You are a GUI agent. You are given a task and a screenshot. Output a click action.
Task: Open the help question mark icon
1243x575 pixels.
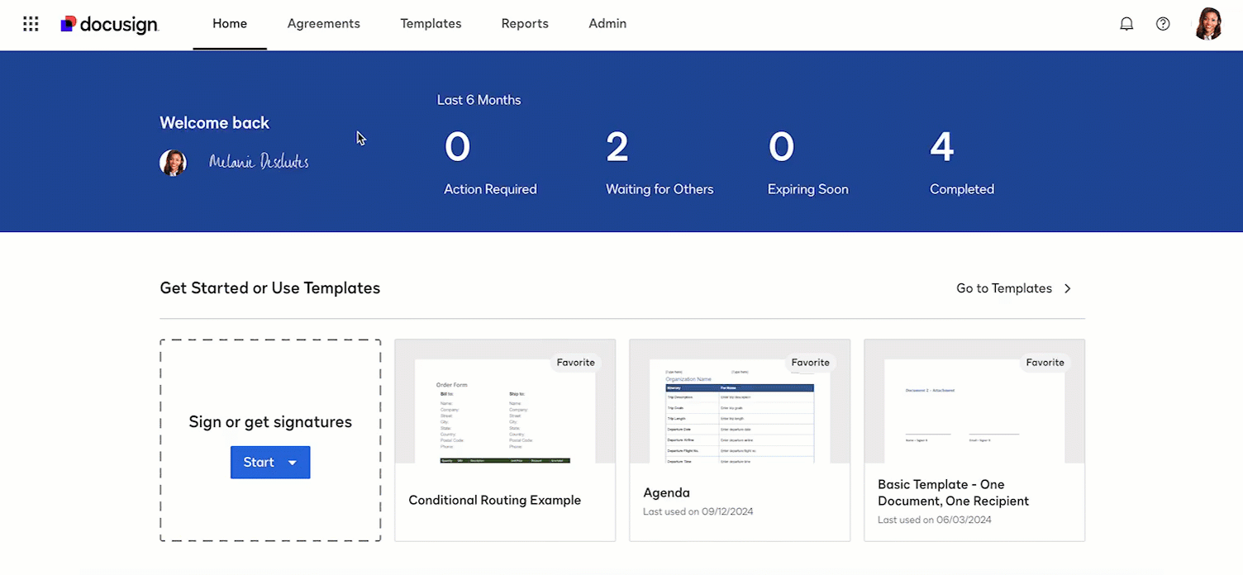pyautogui.click(x=1163, y=24)
